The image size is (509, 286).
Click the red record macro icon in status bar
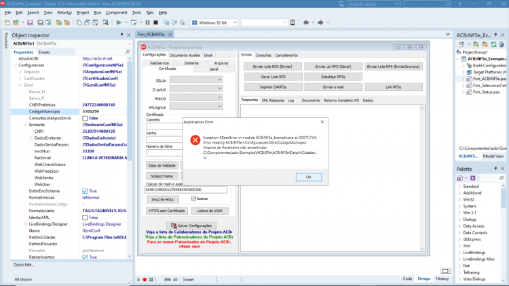tap(145, 279)
